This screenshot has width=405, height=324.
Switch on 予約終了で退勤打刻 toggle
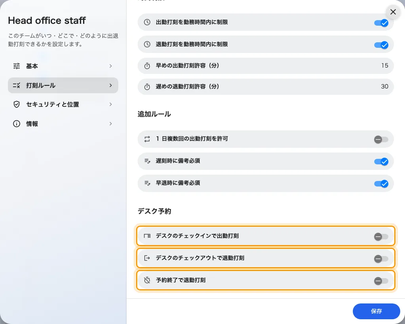[x=381, y=281]
